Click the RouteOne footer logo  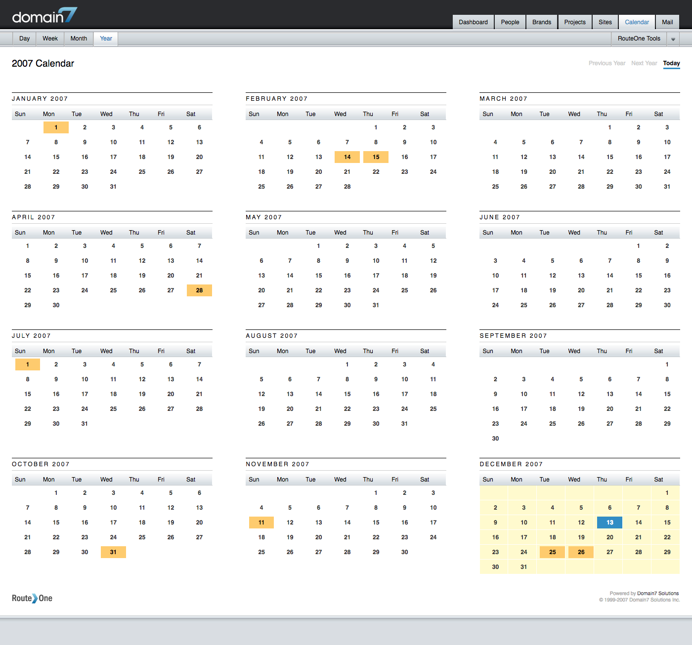coord(32,598)
